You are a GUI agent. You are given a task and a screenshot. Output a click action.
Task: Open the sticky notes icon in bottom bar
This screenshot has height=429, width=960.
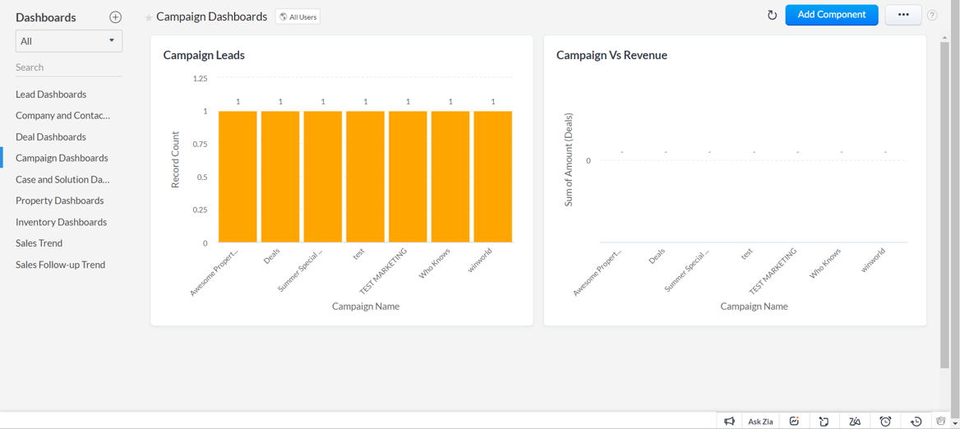tap(824, 421)
